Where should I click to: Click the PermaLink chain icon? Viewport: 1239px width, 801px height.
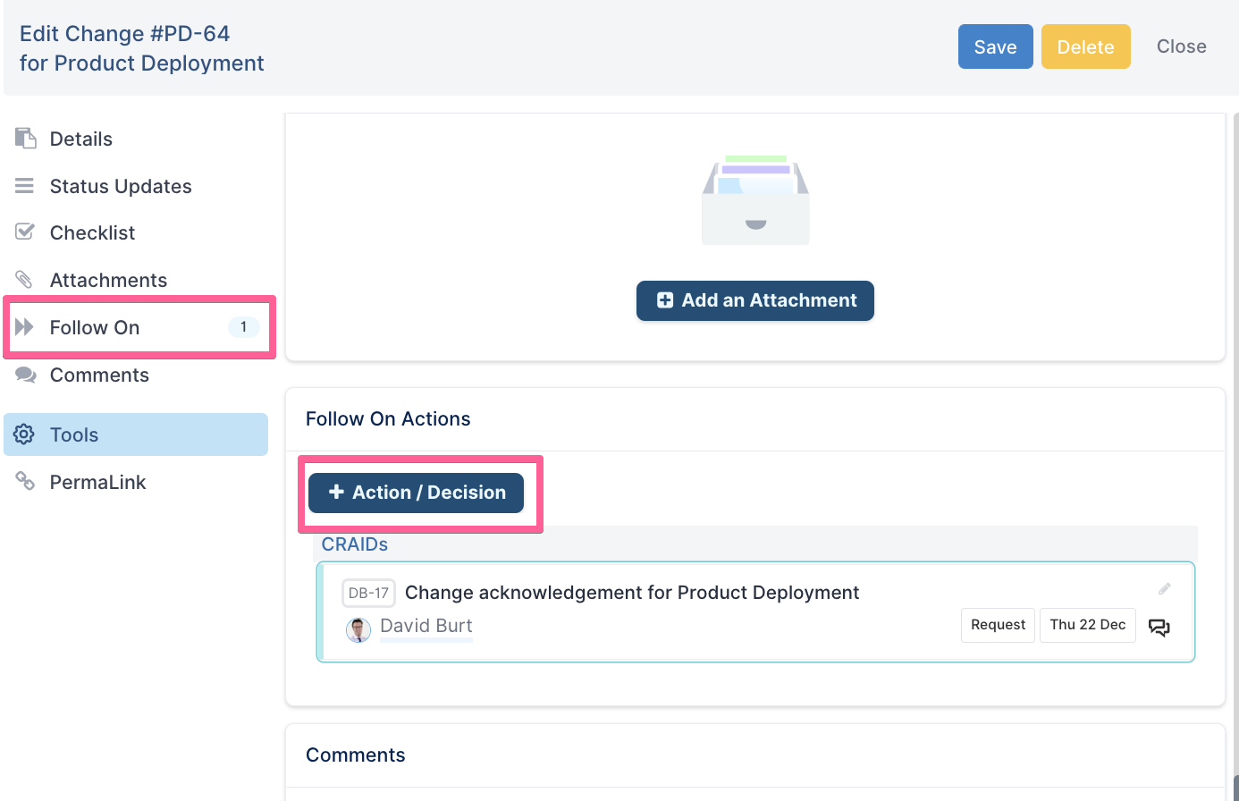pyautogui.click(x=25, y=482)
